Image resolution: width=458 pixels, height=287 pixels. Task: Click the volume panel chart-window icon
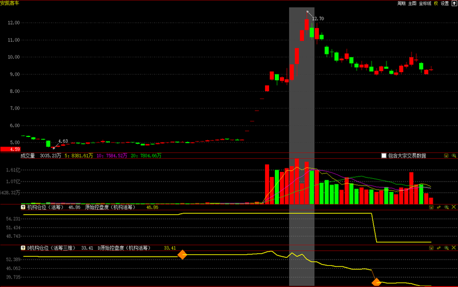447,156
